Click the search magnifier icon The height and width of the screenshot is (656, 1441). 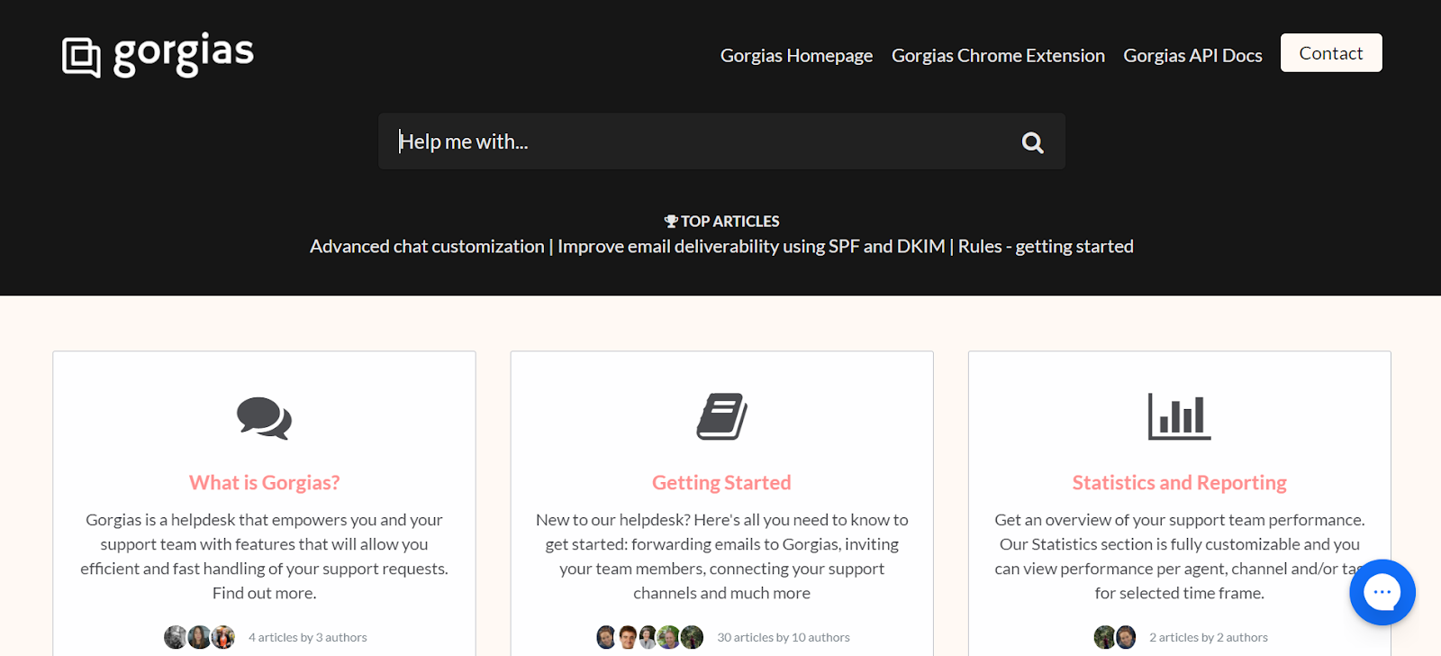(1032, 142)
